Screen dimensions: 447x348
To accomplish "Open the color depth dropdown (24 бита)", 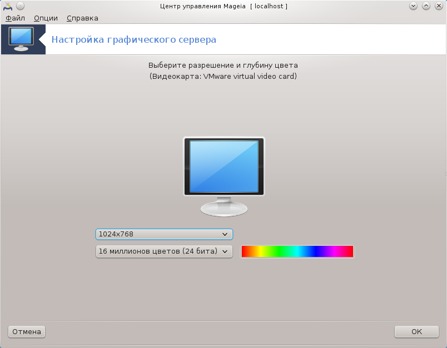I will pos(164,251).
